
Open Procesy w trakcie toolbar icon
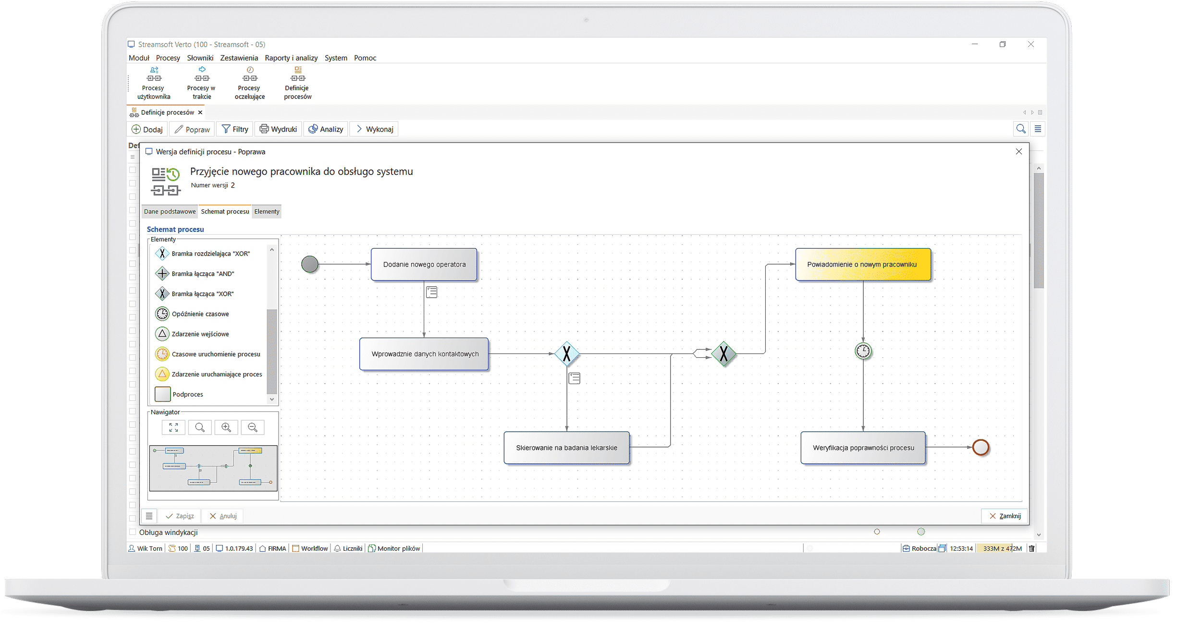[x=201, y=83]
